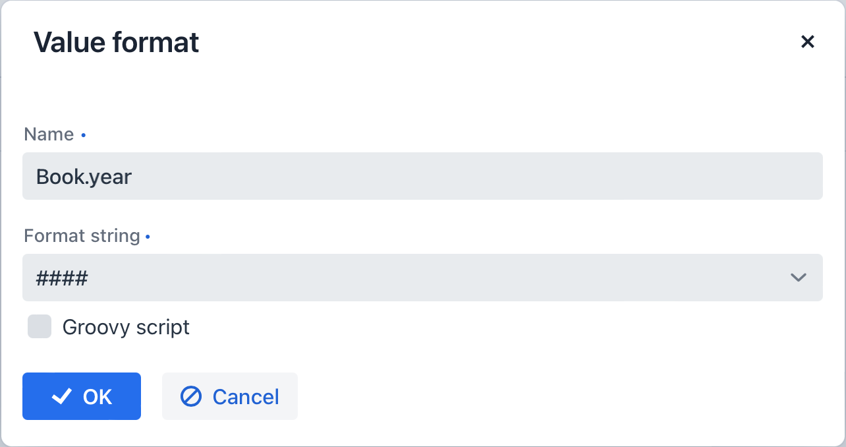Click the required dot beside Format string

(x=148, y=236)
